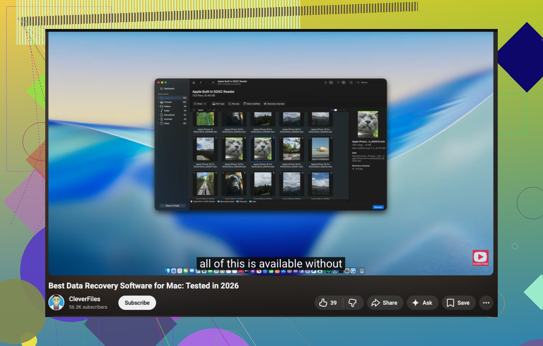This screenshot has width=543, height=346.
Task: Select the 000010.heic cat thumbnail
Action: 263,149
